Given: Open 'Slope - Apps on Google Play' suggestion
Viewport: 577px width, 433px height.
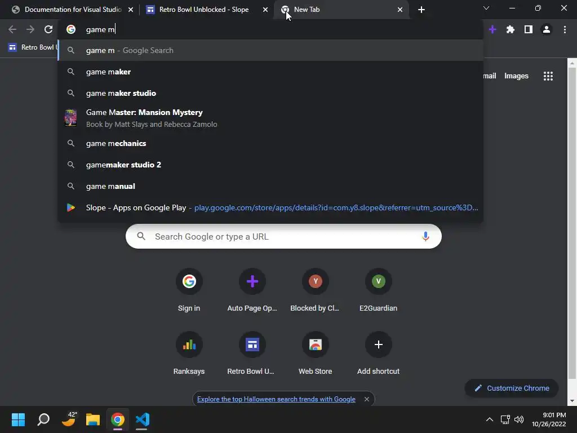Looking at the screenshot, I should tap(270, 207).
